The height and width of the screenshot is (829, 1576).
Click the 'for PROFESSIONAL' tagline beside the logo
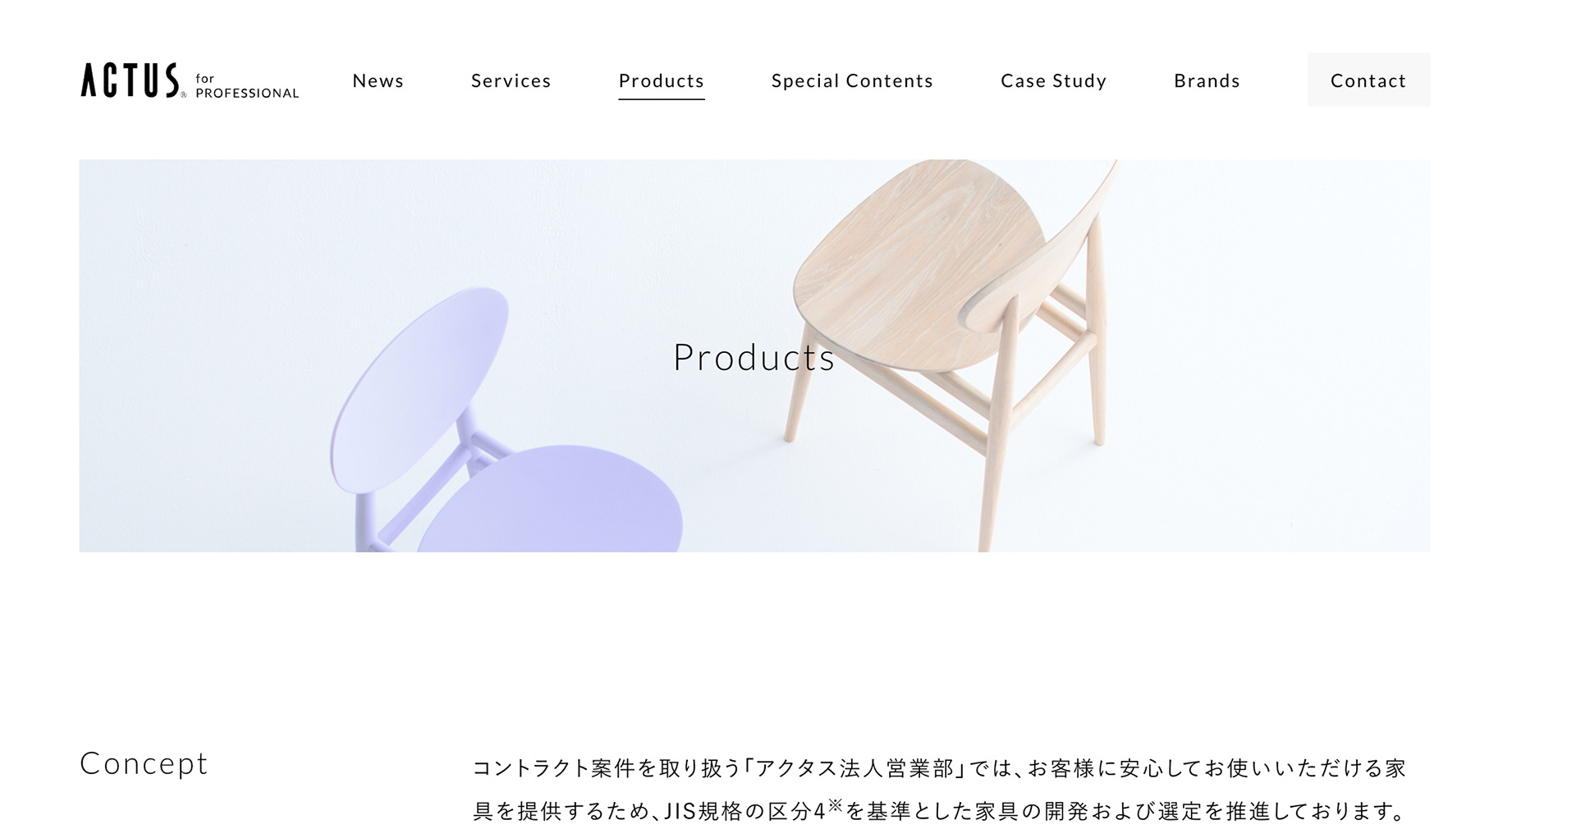246,86
